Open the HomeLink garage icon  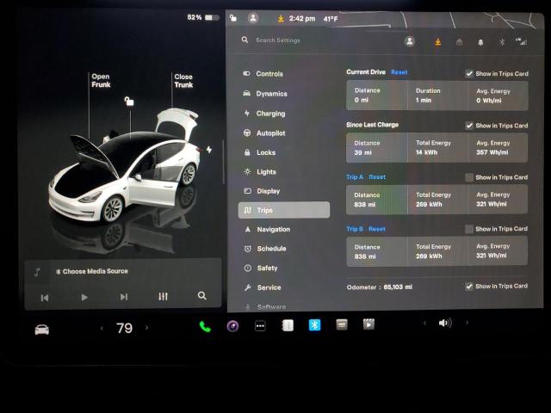(x=459, y=42)
